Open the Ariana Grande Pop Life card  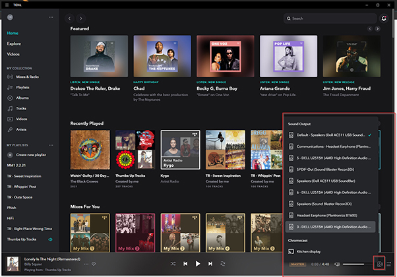288,56
